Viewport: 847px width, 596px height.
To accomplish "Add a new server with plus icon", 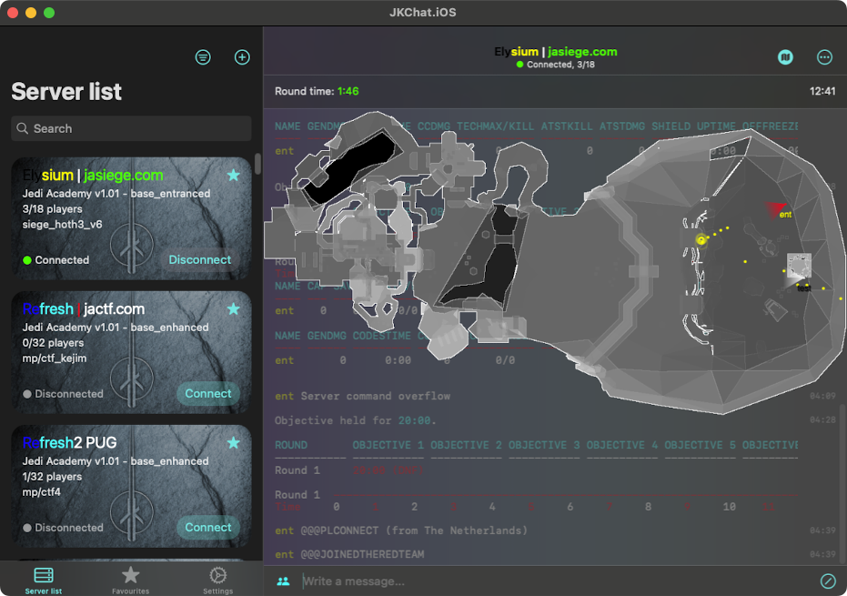I will (x=242, y=57).
